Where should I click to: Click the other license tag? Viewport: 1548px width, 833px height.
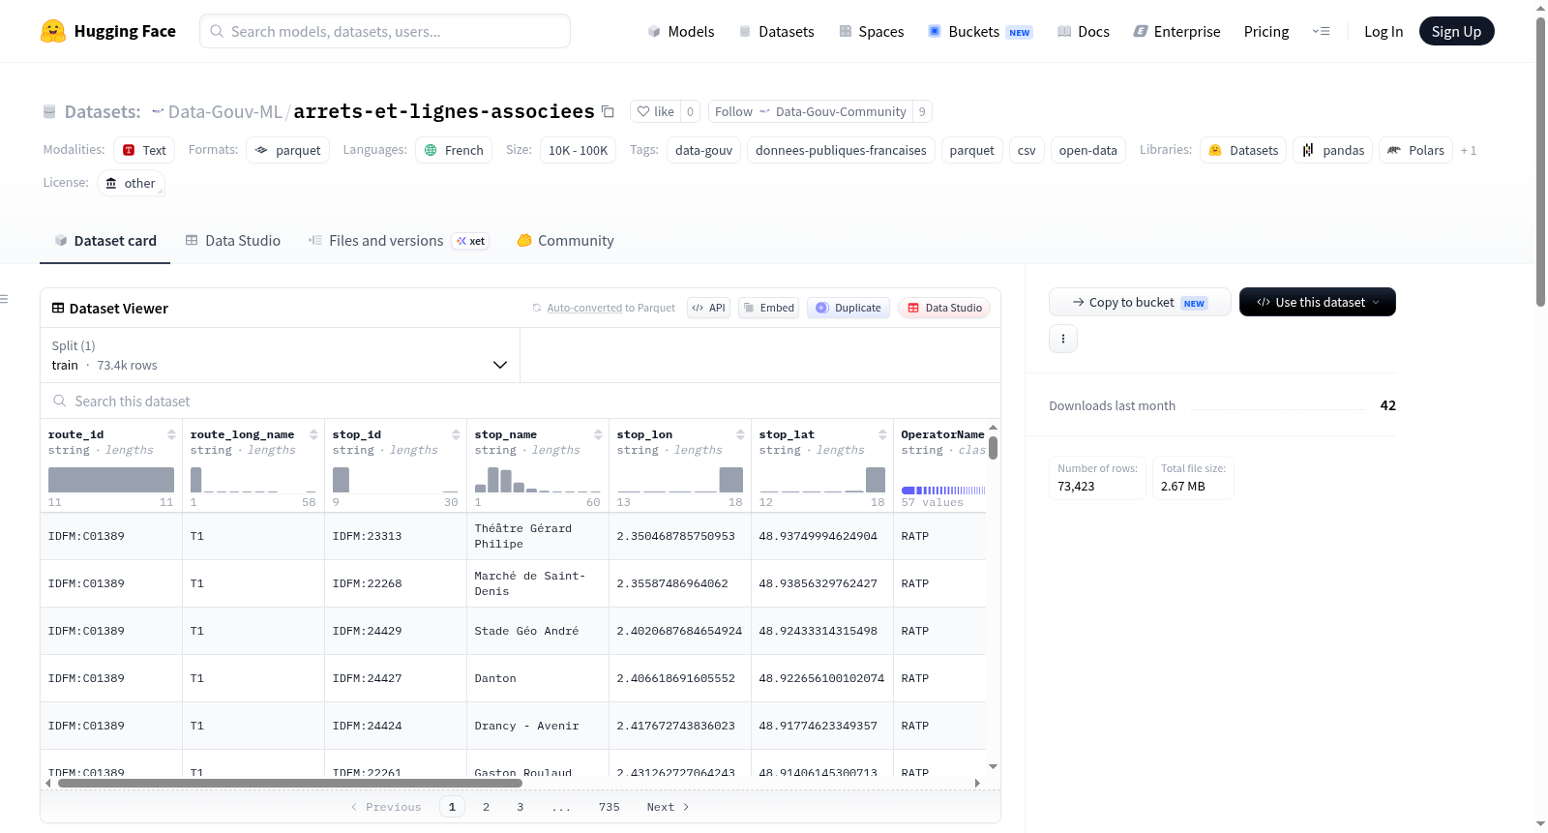point(131,183)
